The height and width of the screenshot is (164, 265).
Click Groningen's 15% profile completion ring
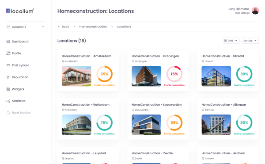tap(174, 74)
